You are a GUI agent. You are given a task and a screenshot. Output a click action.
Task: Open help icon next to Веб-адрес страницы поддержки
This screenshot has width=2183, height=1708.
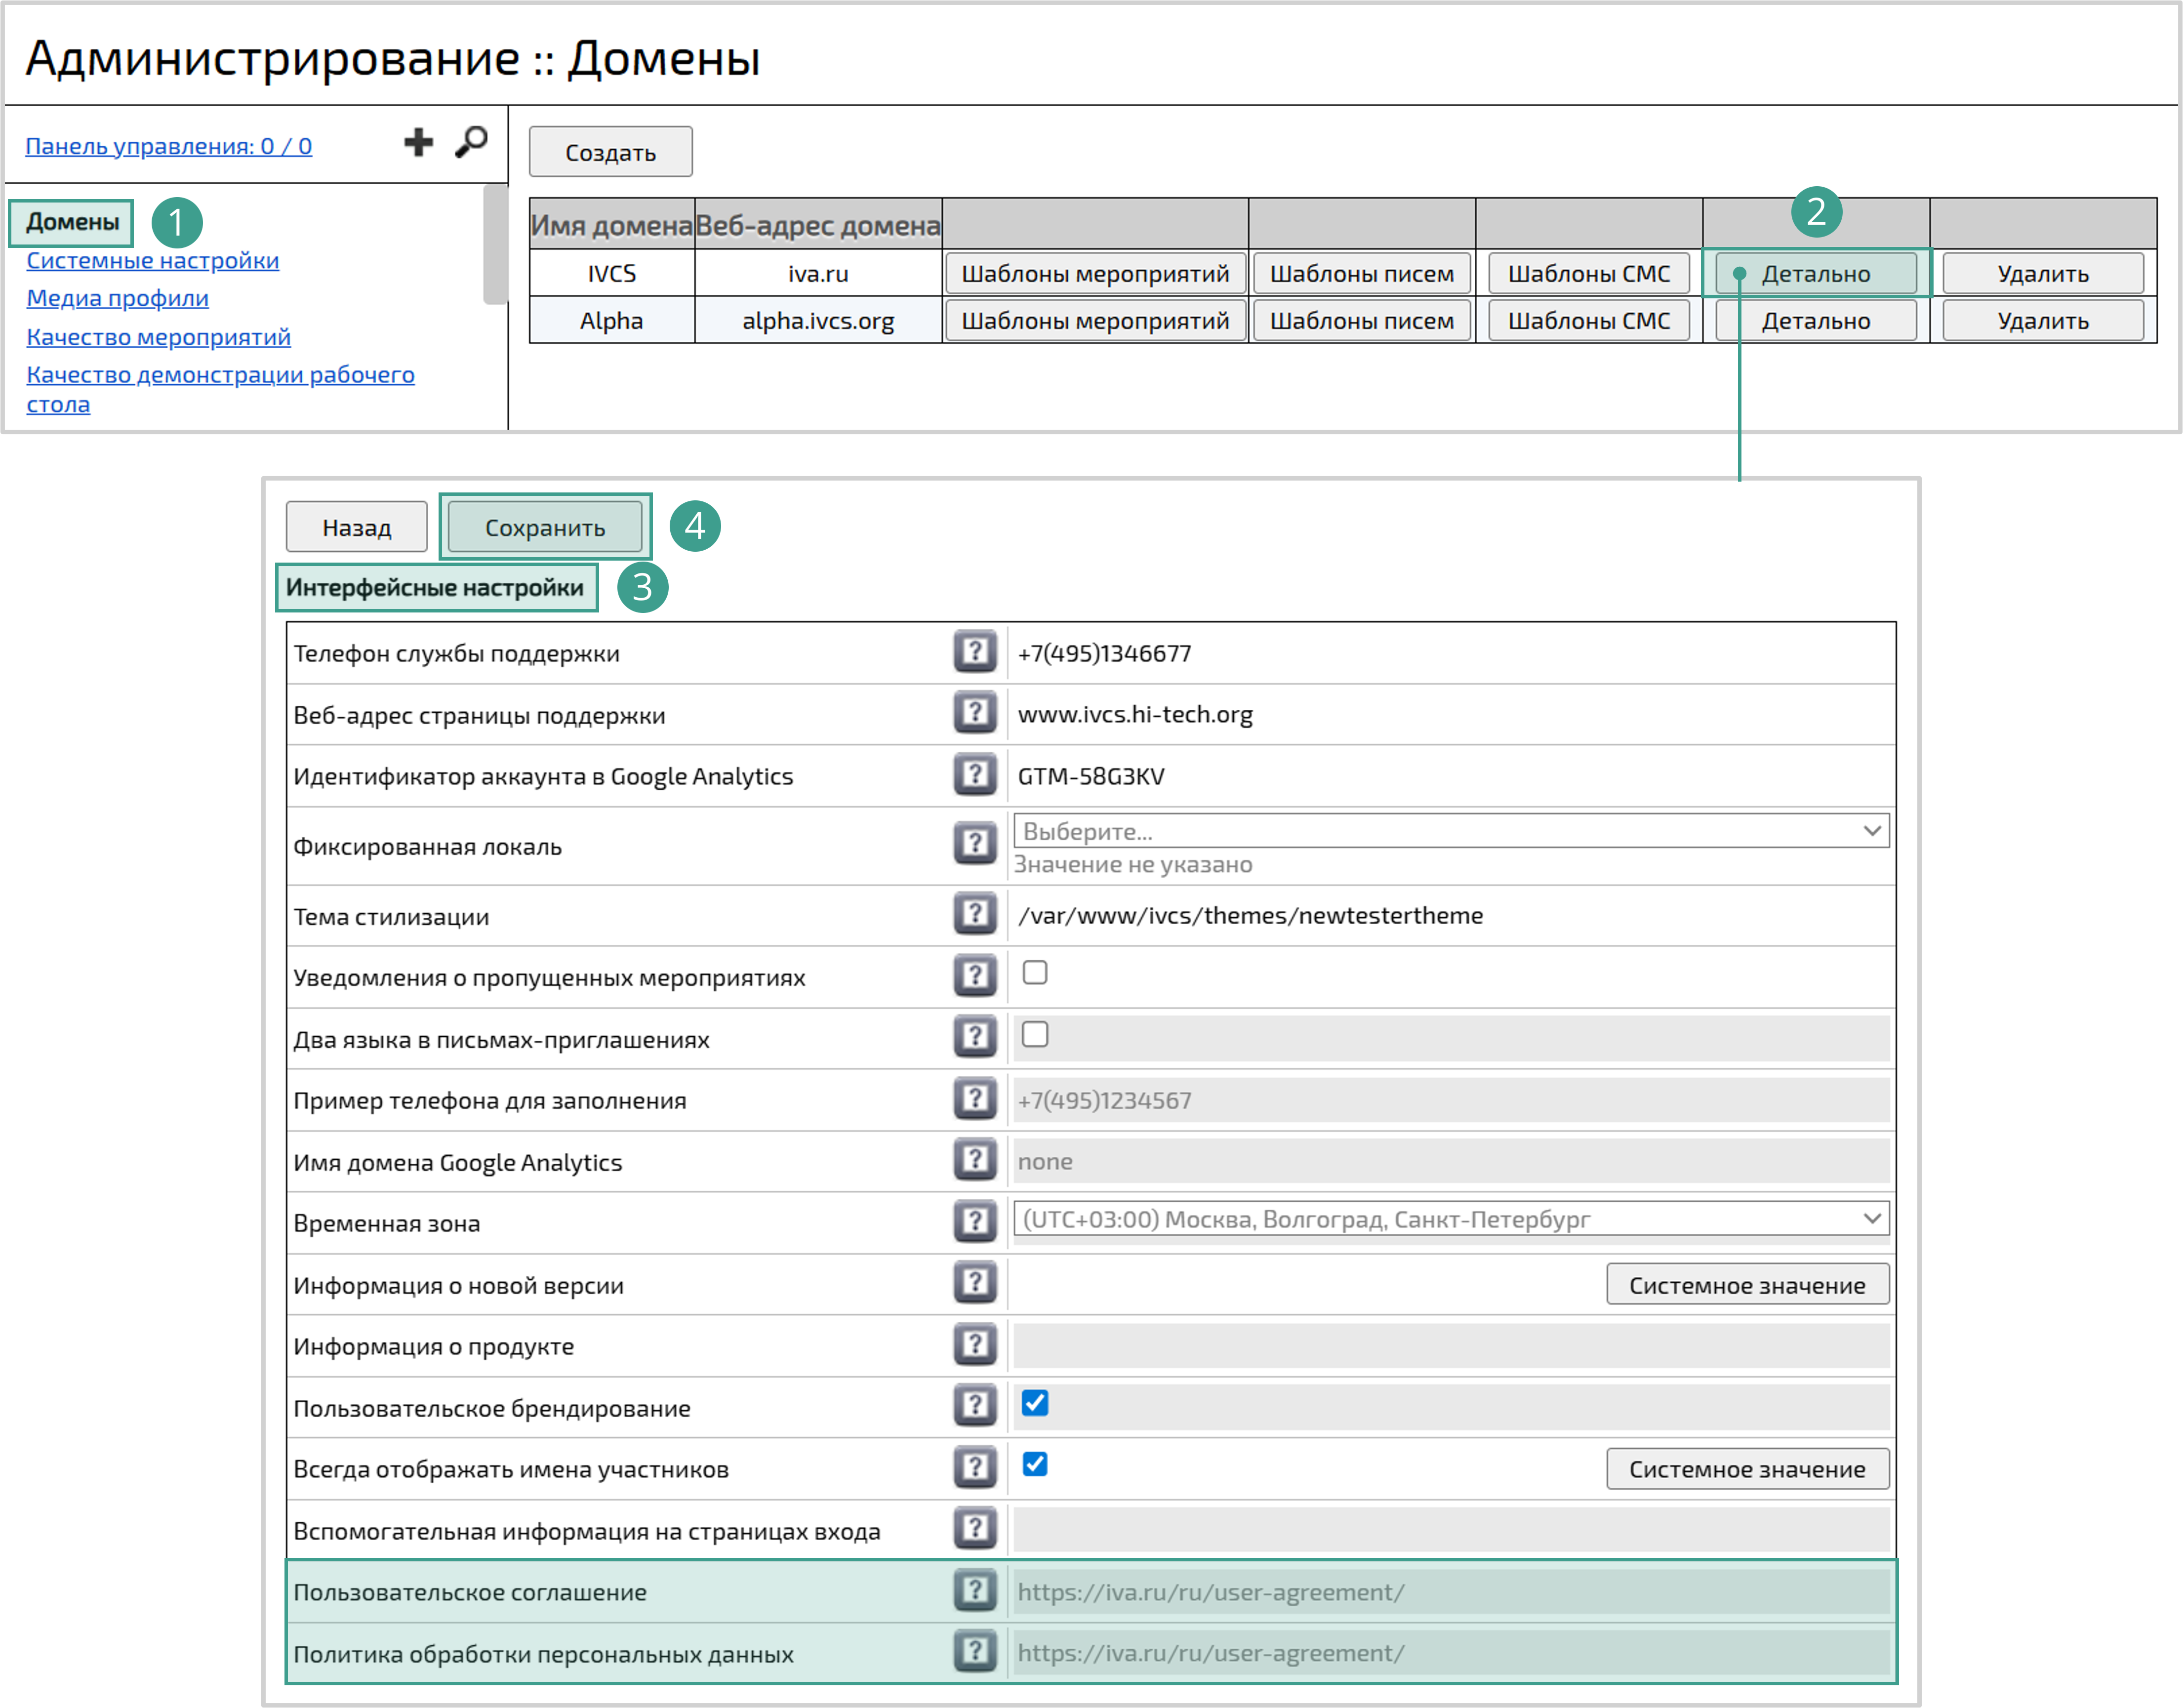click(974, 714)
